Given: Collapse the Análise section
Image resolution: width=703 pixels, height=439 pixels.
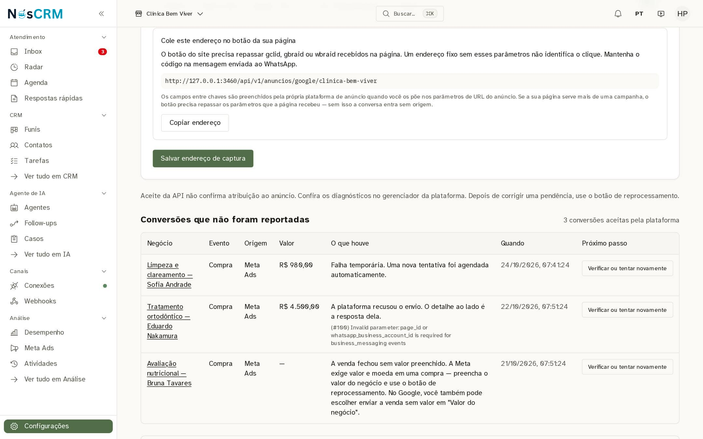Looking at the screenshot, I should (x=104, y=318).
